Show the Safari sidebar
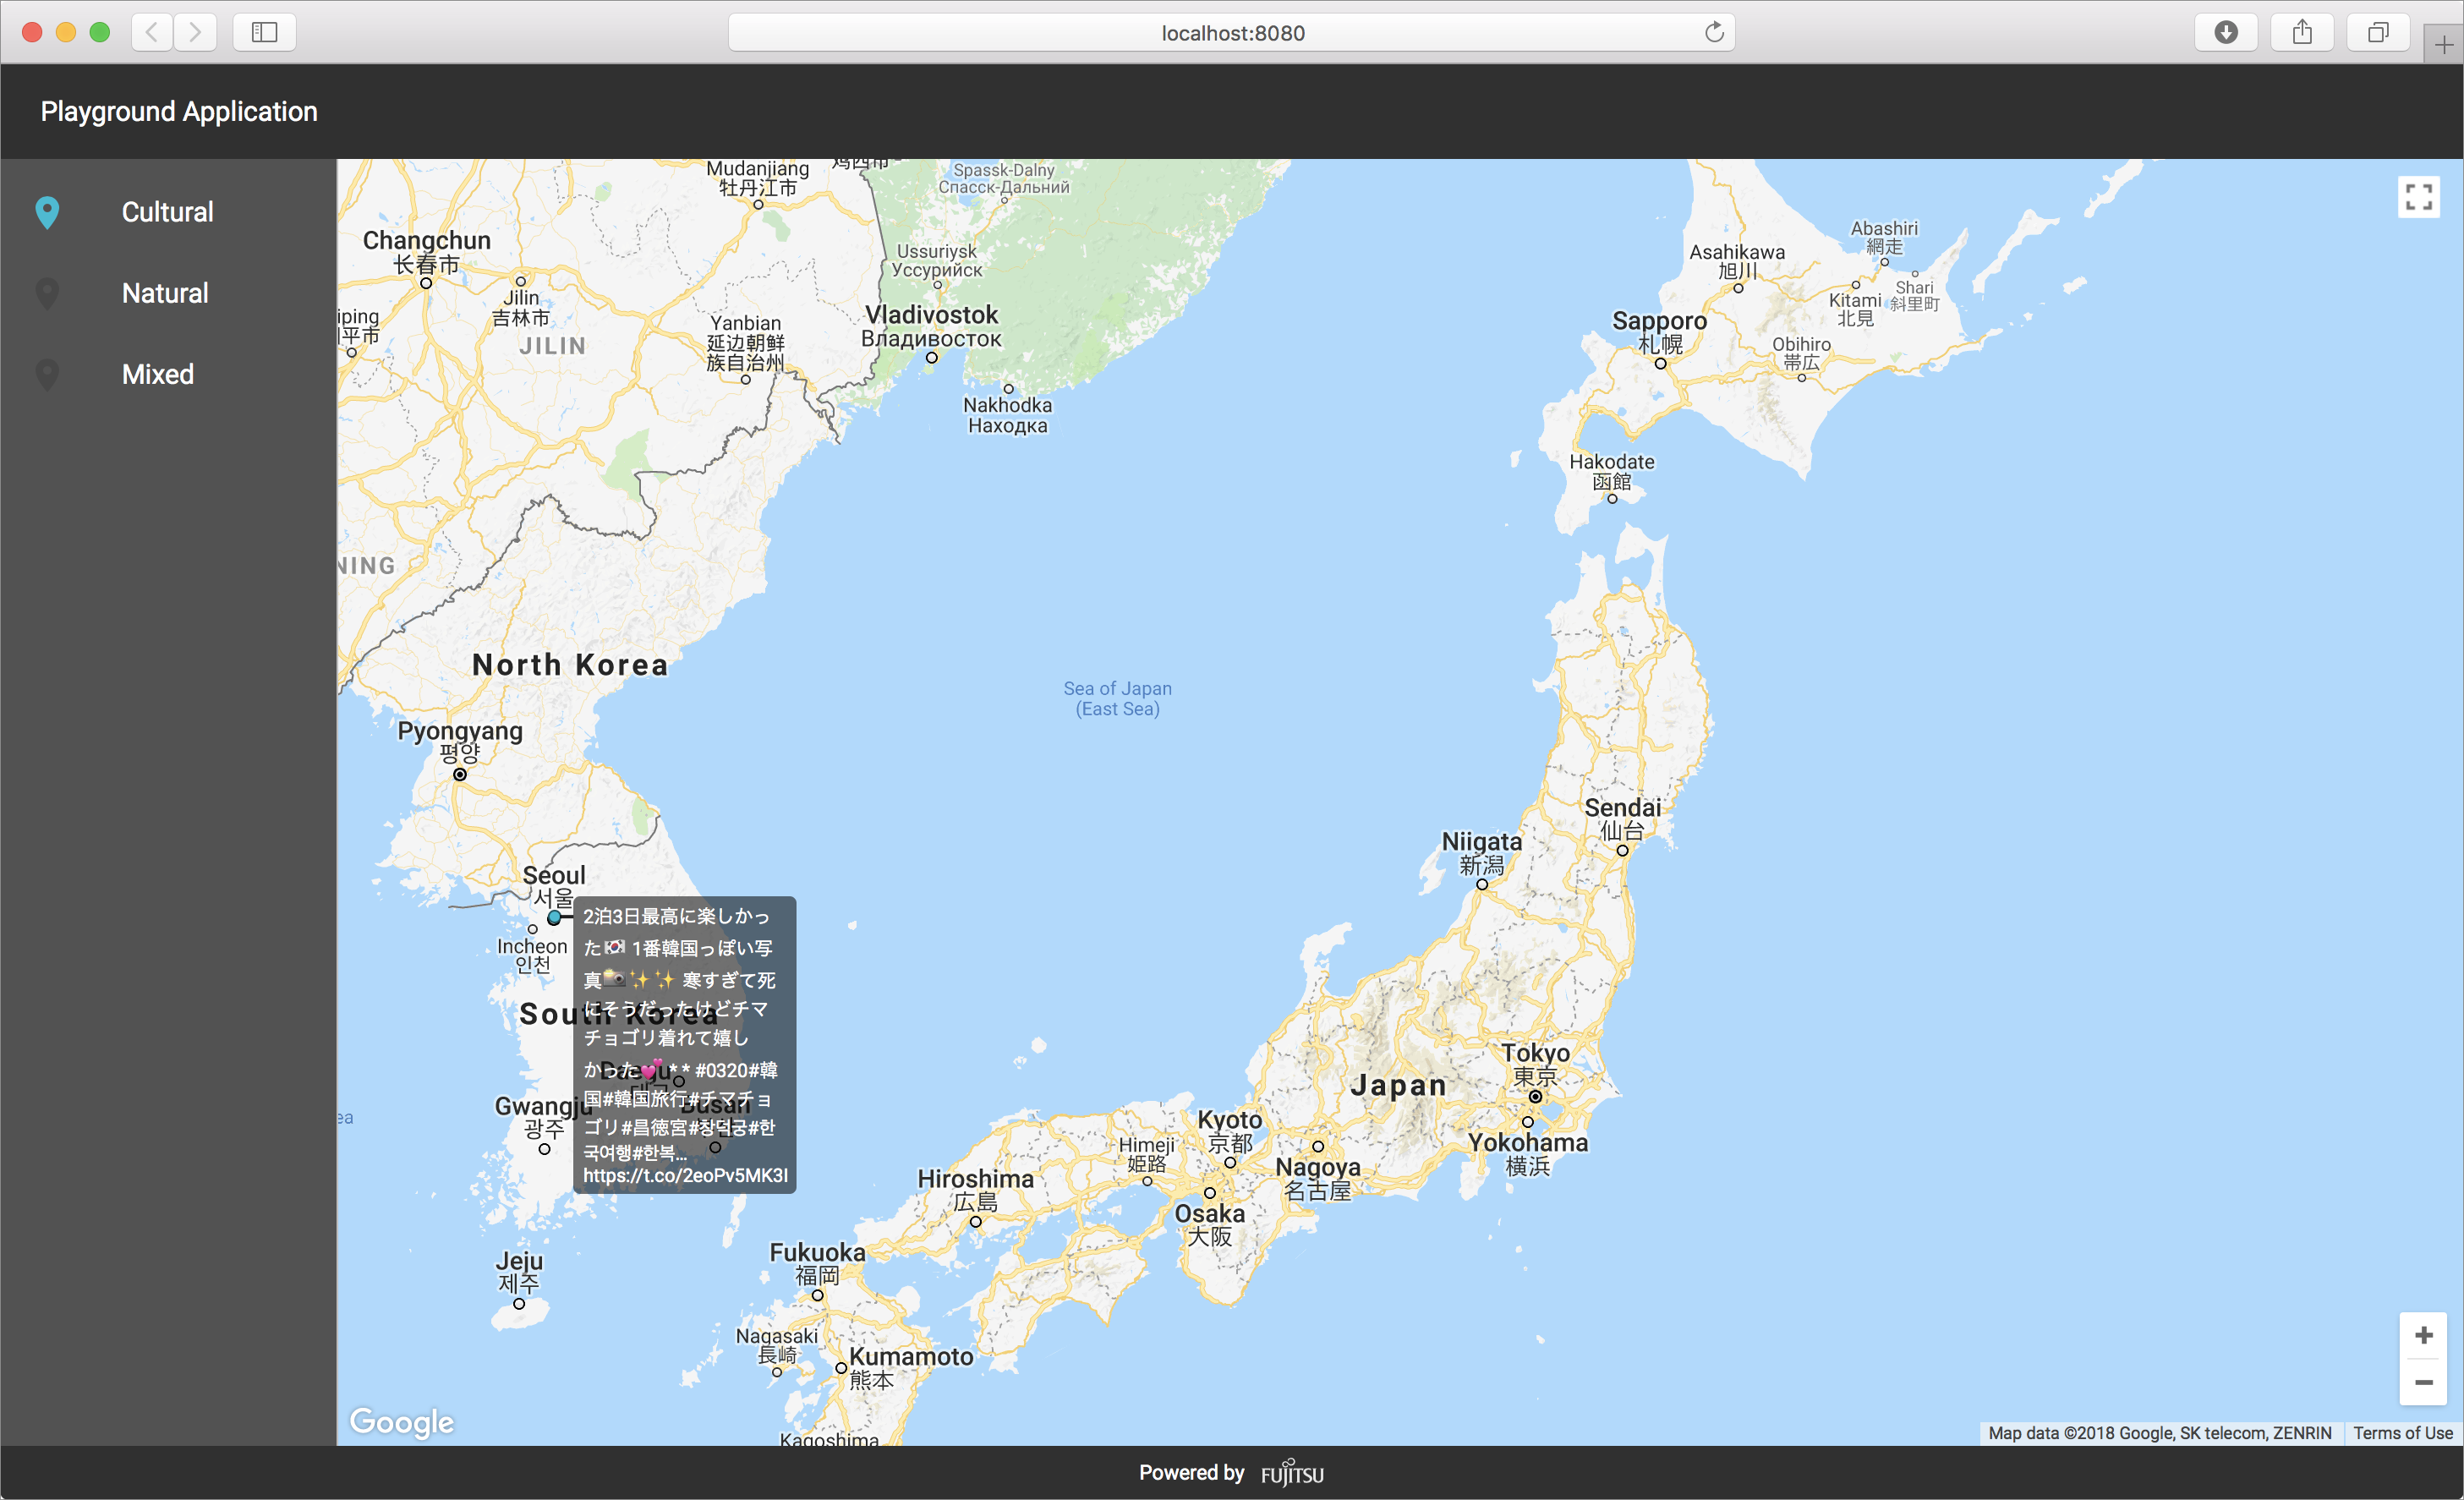This screenshot has height=1500, width=2464. point(264,32)
